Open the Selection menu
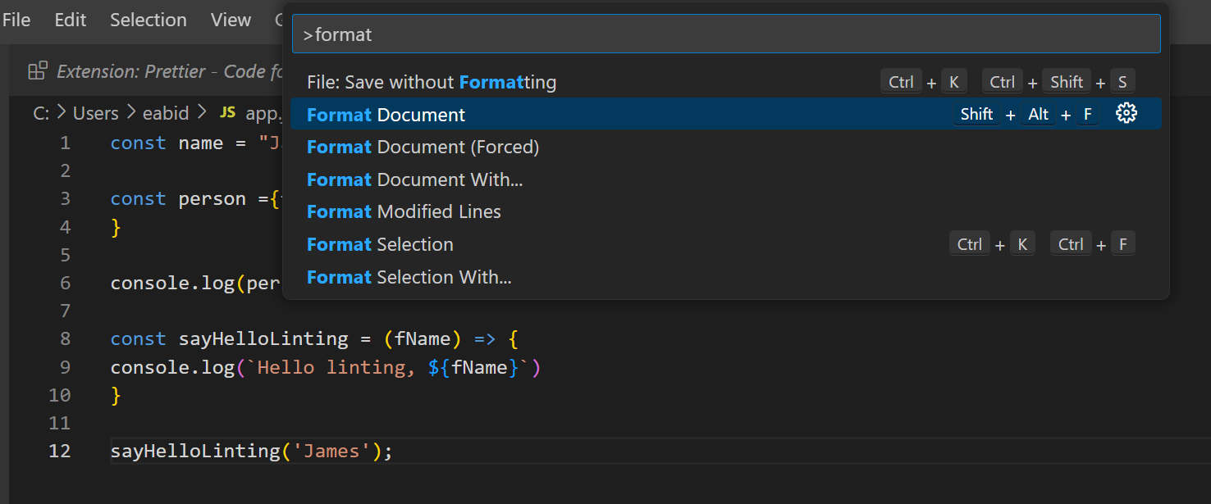Image resolution: width=1211 pixels, height=504 pixels. click(x=149, y=20)
